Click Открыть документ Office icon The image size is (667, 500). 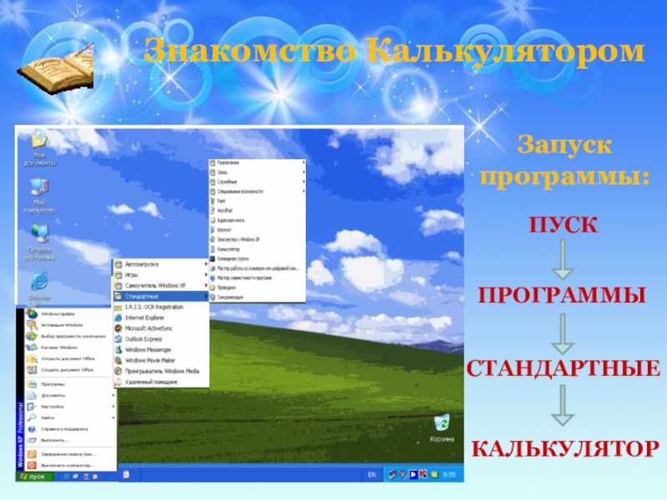click(x=32, y=359)
